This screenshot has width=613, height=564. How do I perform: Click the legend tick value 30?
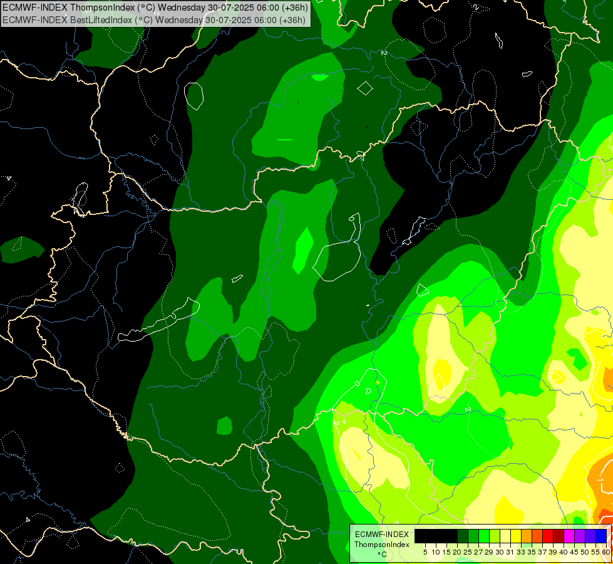[500, 552]
